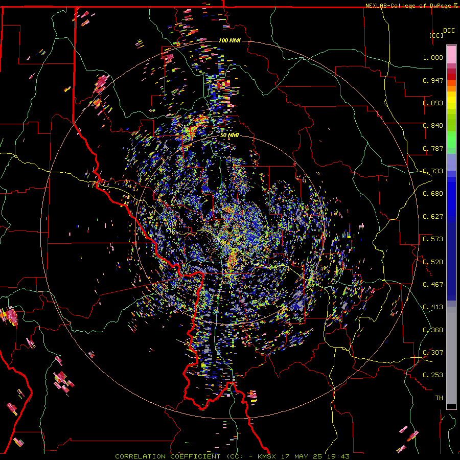
Task: Click the 1.000 legend value
Action: 433,57
